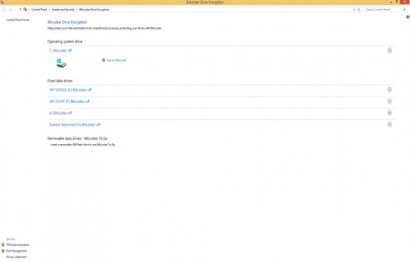Refresh the Control Panel page

pyautogui.click(x=359, y=10)
